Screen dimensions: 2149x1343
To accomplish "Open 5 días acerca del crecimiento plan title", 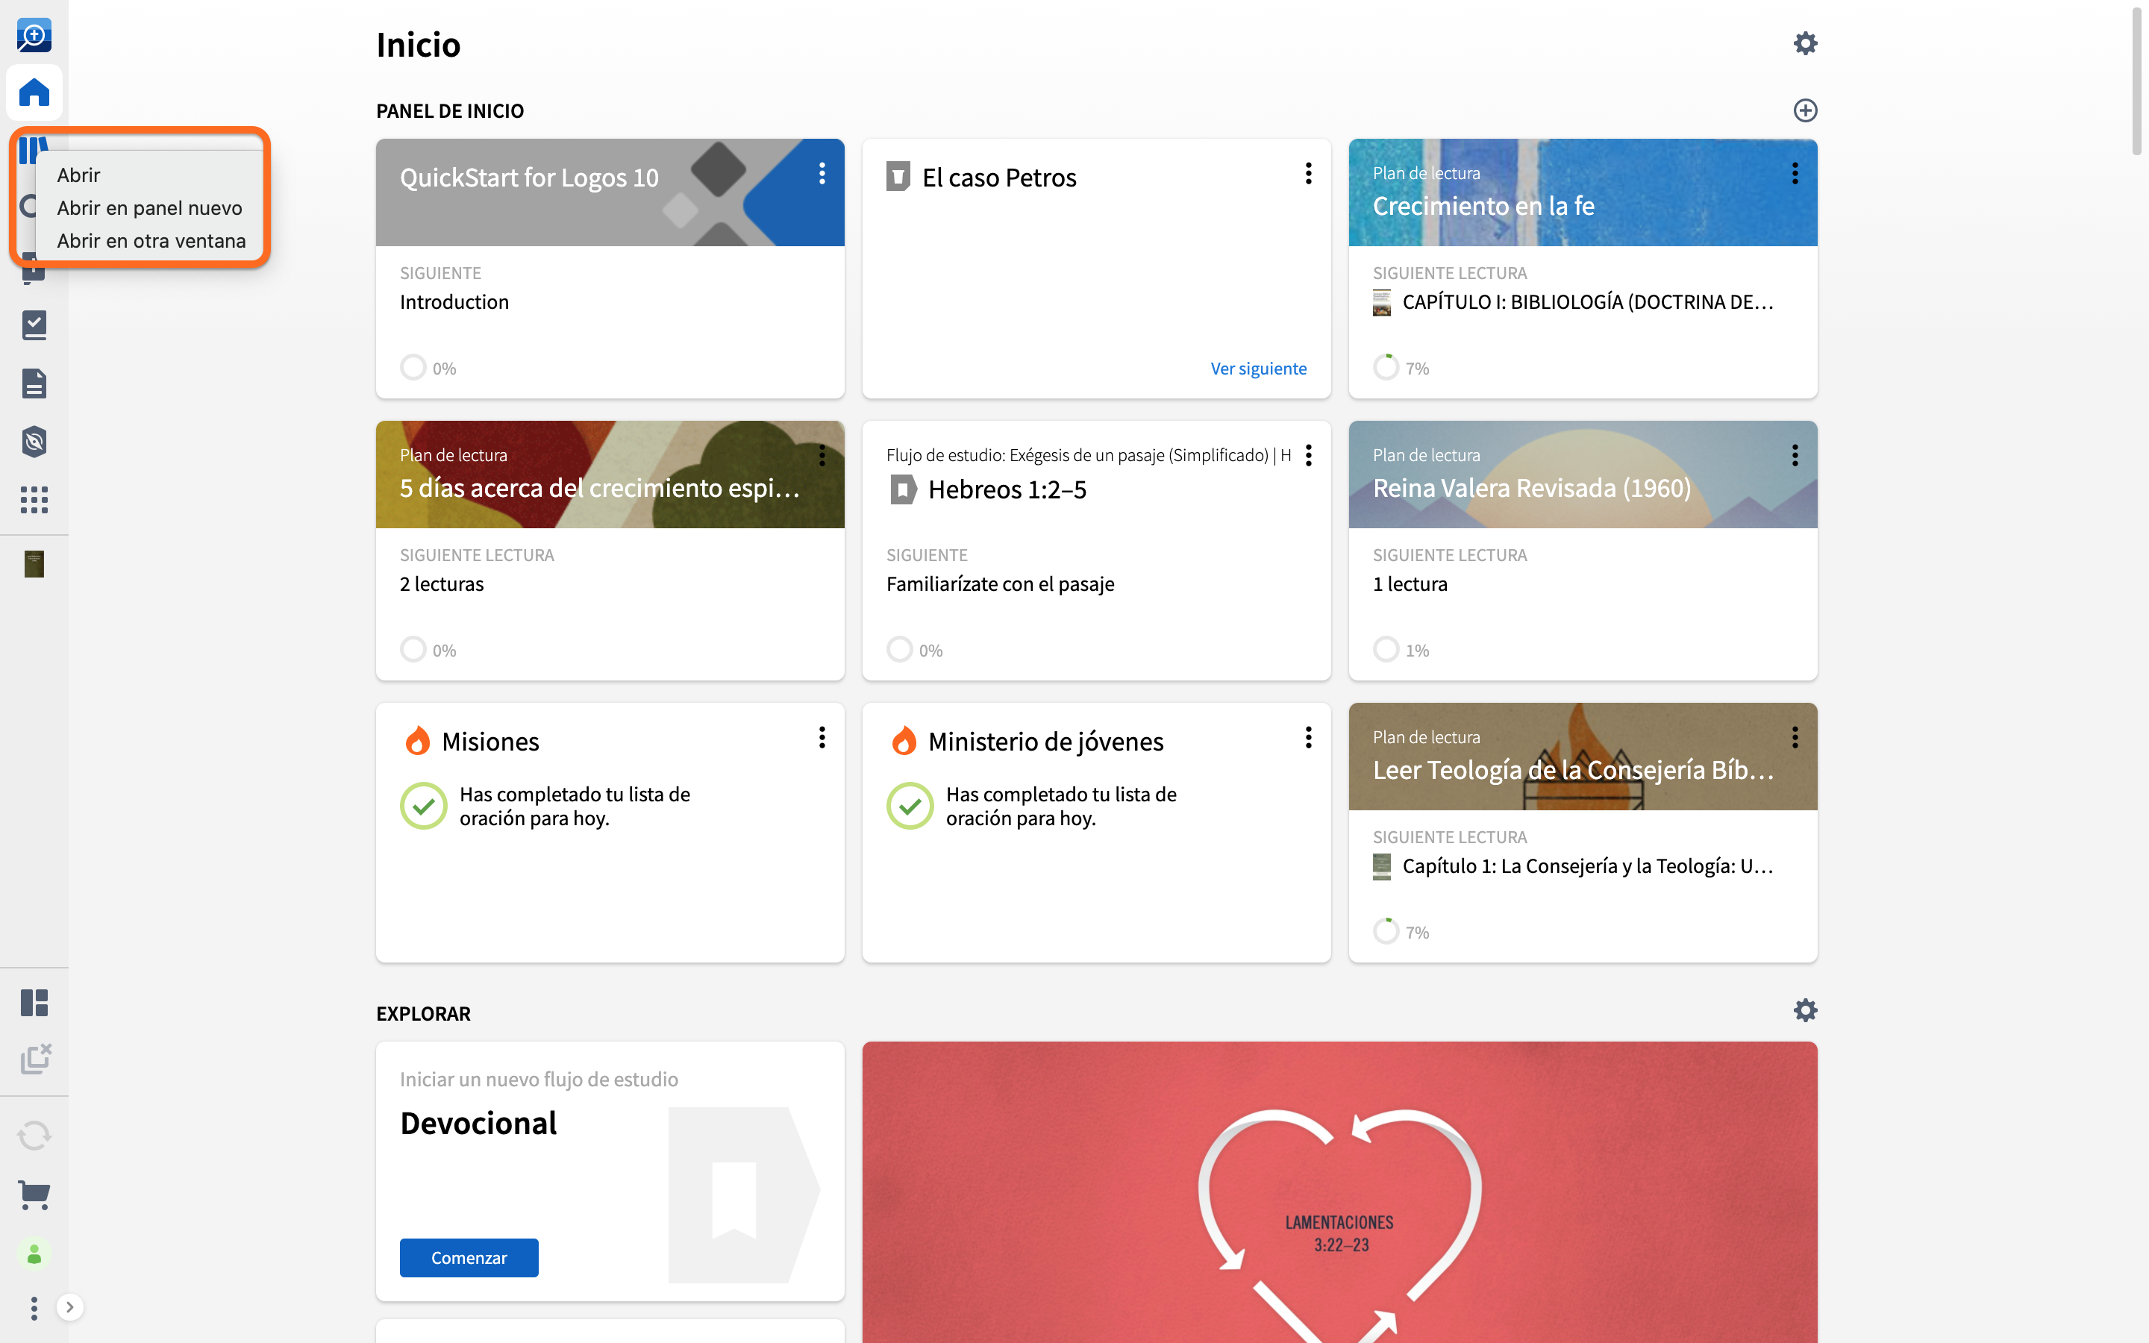I will pyautogui.click(x=599, y=489).
